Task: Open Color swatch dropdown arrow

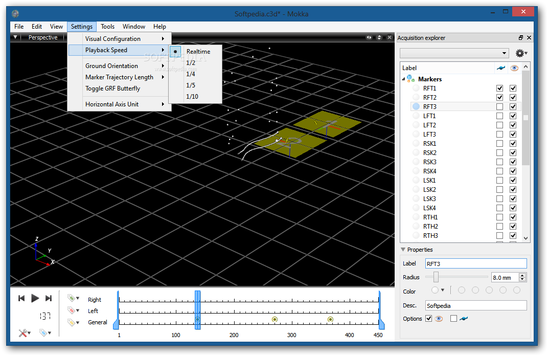Action: click(x=443, y=290)
